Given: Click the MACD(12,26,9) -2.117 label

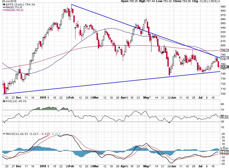Looking at the screenshot, I should pos(22,134).
